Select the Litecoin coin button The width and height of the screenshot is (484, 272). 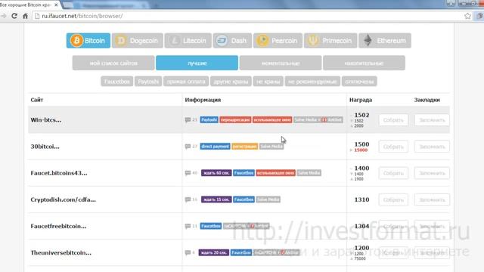188,40
